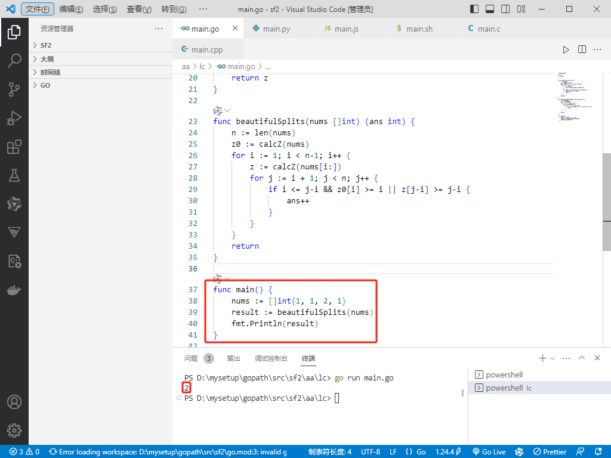Open the 文件(F) menu
The width and height of the screenshot is (611, 458).
(38, 9)
